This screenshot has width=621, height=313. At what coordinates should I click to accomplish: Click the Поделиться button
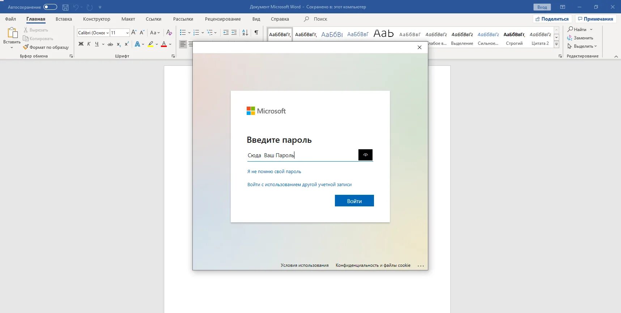click(552, 19)
